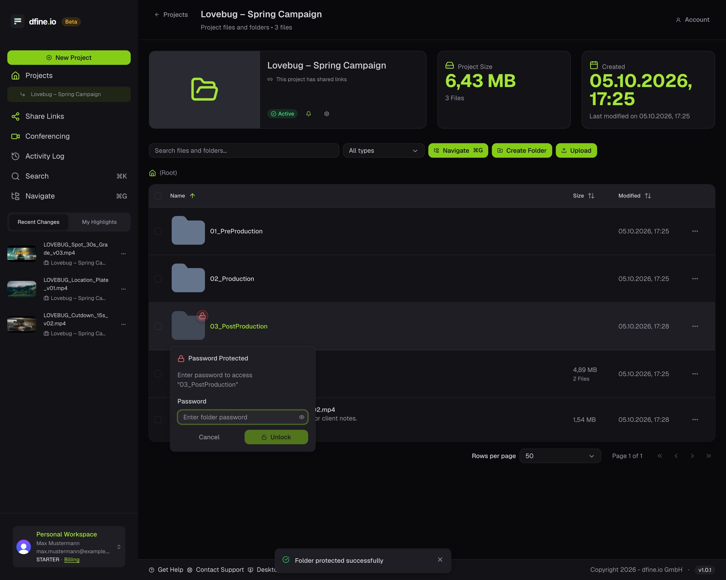Image resolution: width=726 pixels, height=580 pixels.
Task: Focus the Enter folder password field
Action: pyautogui.click(x=242, y=417)
